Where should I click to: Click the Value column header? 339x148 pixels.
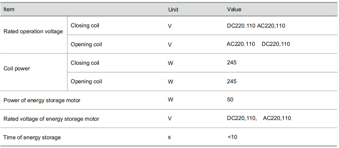click(234, 9)
